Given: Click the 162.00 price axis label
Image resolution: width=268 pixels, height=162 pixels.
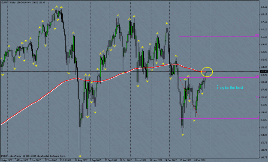Looking at the screenshot, I should click(x=264, y=59).
